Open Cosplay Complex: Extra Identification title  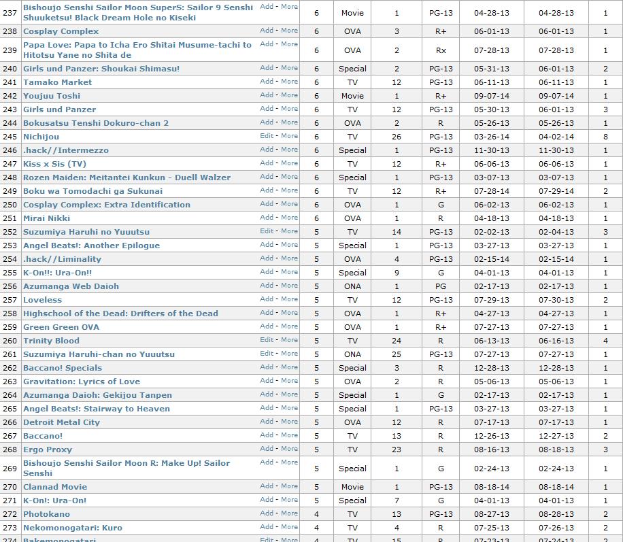click(107, 205)
